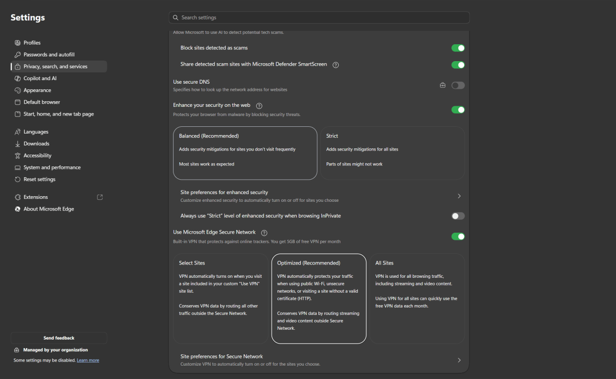Click the briefcase icon beside secure DNS toggle
Screen dimensions: 616x379
(442, 85)
